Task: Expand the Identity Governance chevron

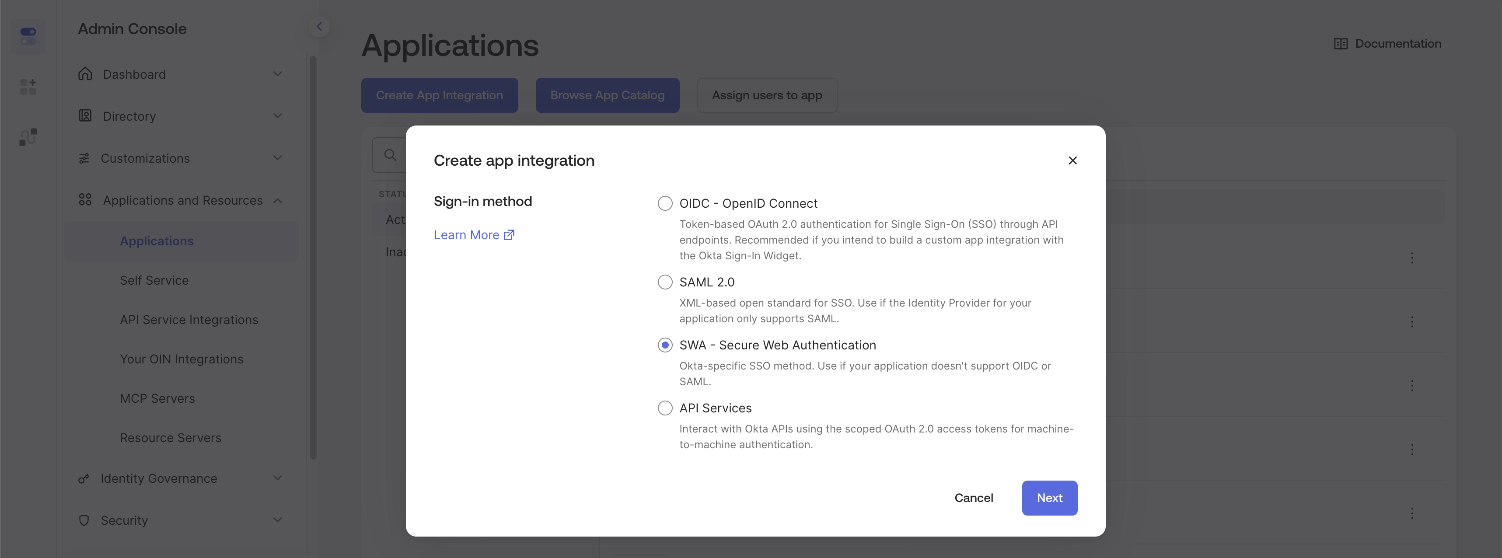Action: point(278,478)
